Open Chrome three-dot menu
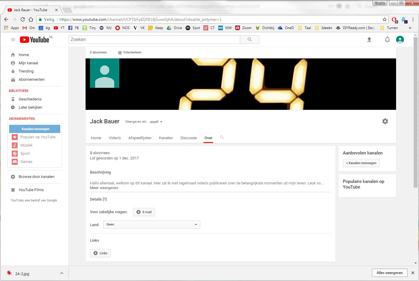419x281 pixels. pyautogui.click(x=413, y=19)
